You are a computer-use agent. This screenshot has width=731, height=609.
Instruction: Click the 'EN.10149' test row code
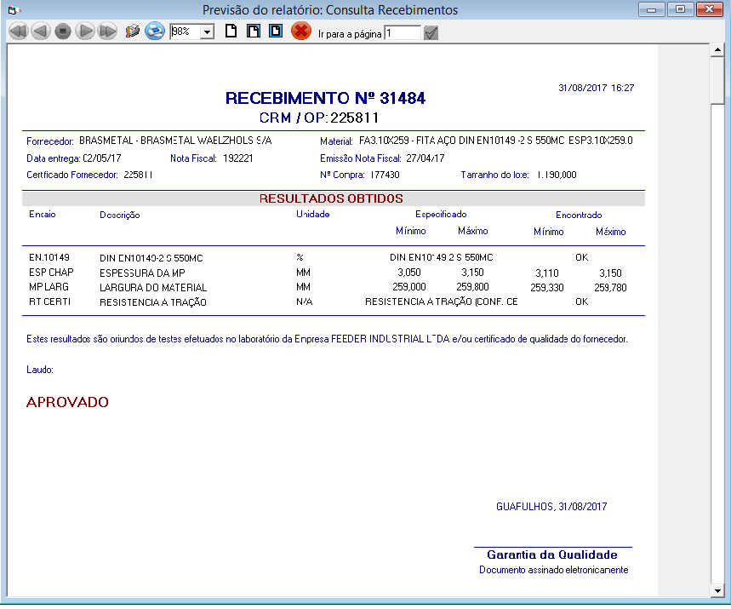tap(49, 257)
